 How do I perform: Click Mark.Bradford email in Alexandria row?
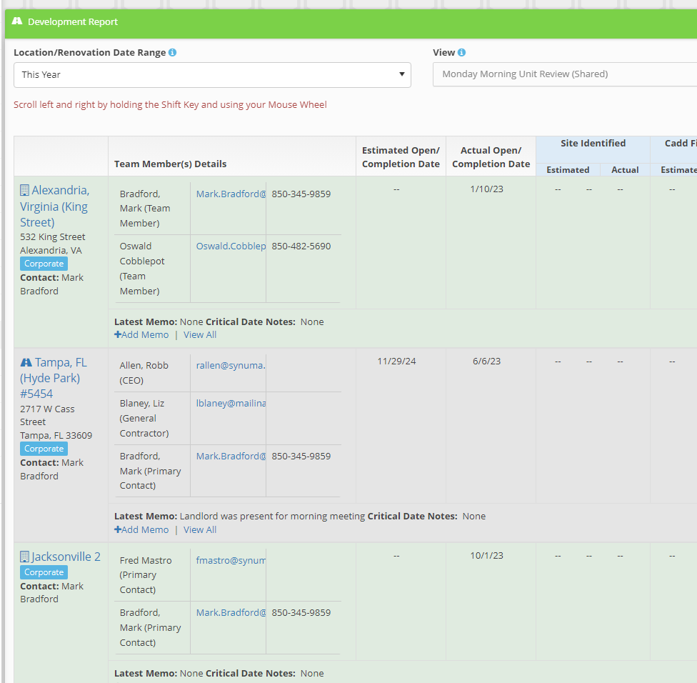pos(231,194)
